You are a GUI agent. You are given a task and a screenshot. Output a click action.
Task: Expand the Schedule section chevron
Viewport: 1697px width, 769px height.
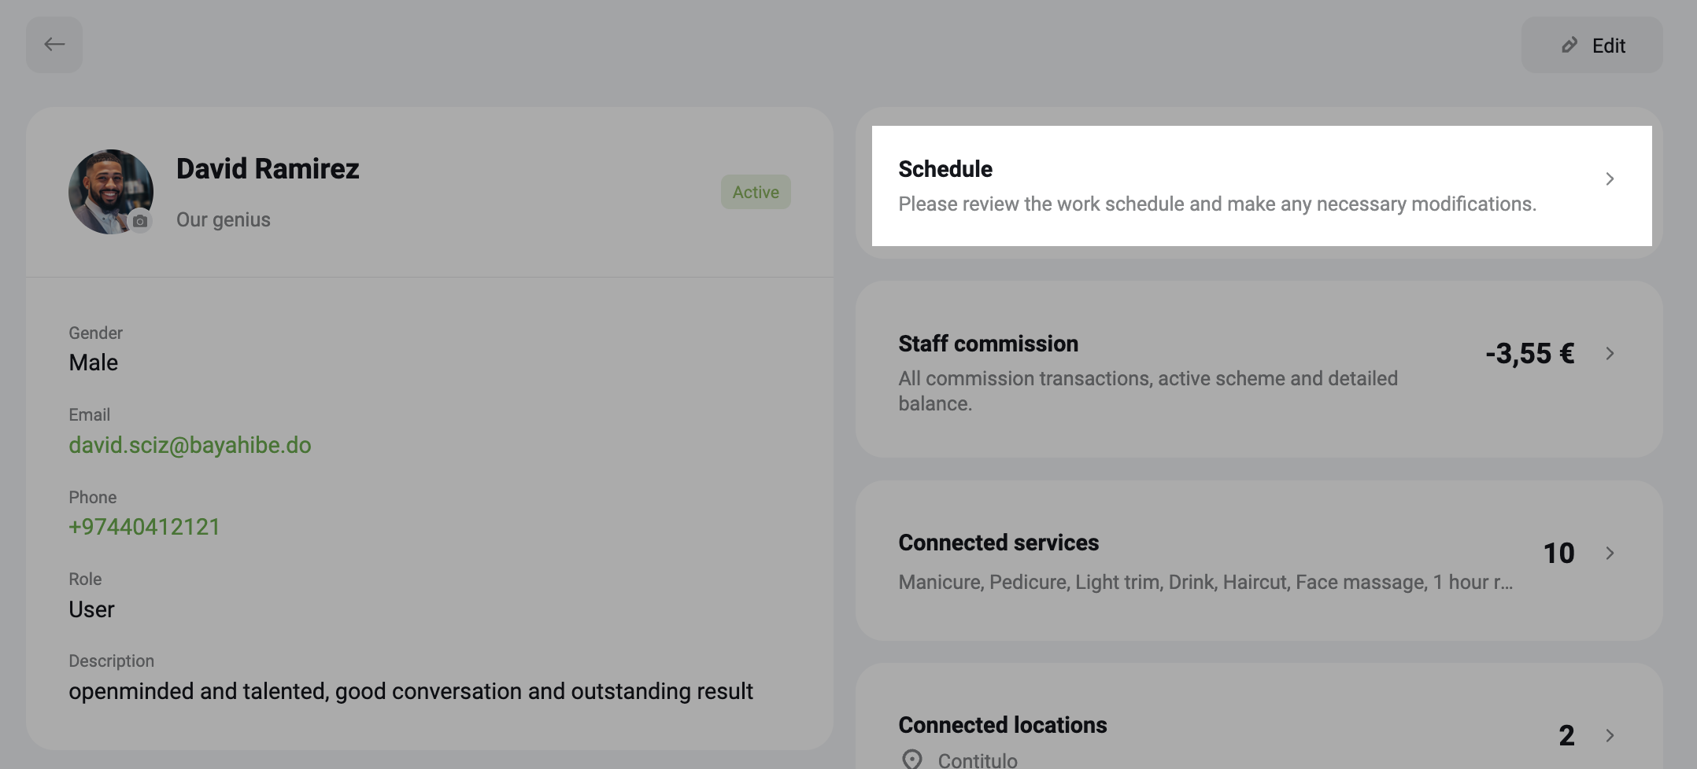click(1610, 179)
